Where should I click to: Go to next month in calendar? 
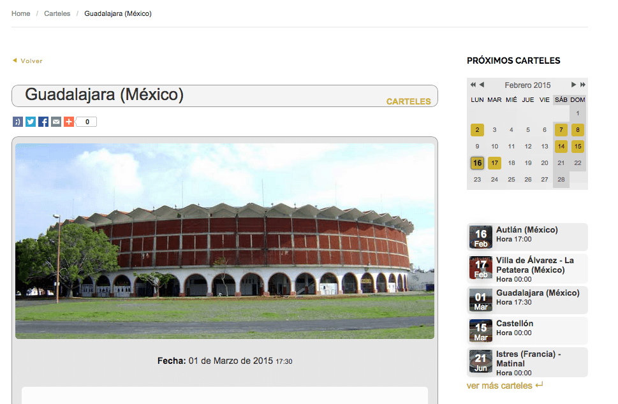[573, 85]
